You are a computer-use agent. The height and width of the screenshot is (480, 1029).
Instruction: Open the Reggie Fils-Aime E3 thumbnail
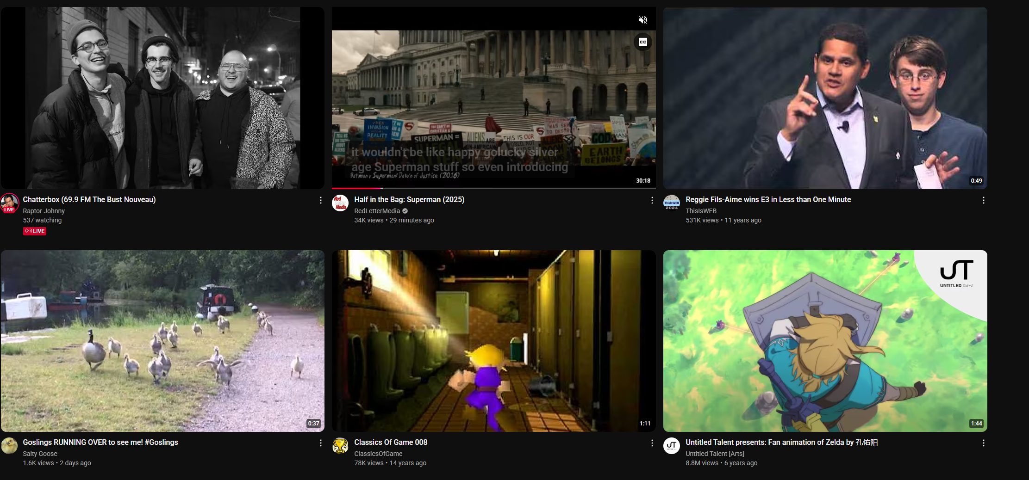825,98
